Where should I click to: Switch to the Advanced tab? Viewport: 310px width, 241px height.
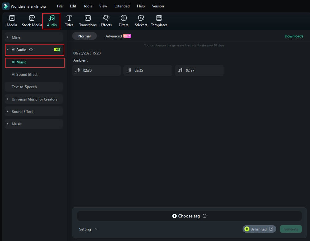click(118, 36)
